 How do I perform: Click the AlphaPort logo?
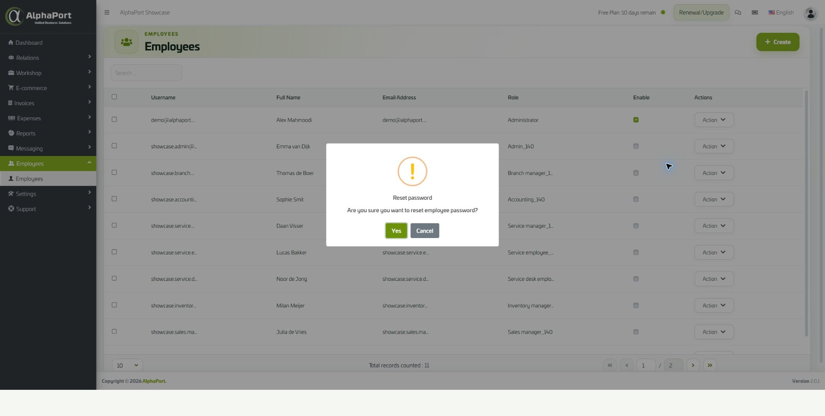[x=39, y=17]
